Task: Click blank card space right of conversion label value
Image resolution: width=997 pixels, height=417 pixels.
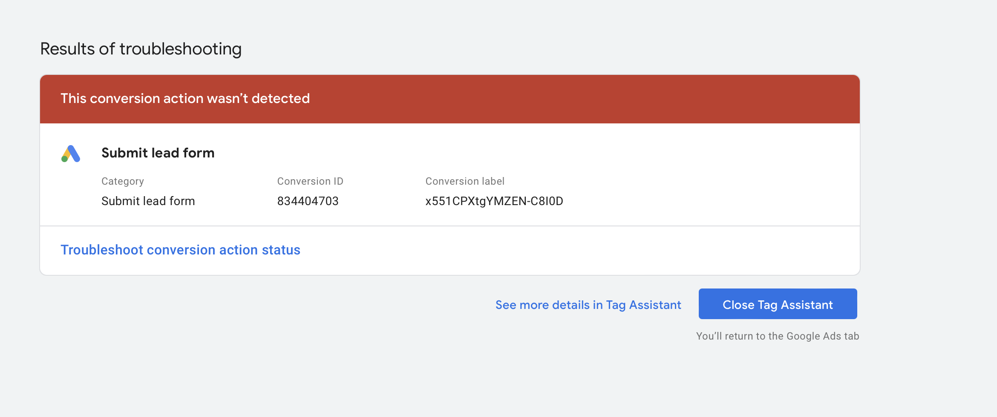Action: tap(712, 201)
